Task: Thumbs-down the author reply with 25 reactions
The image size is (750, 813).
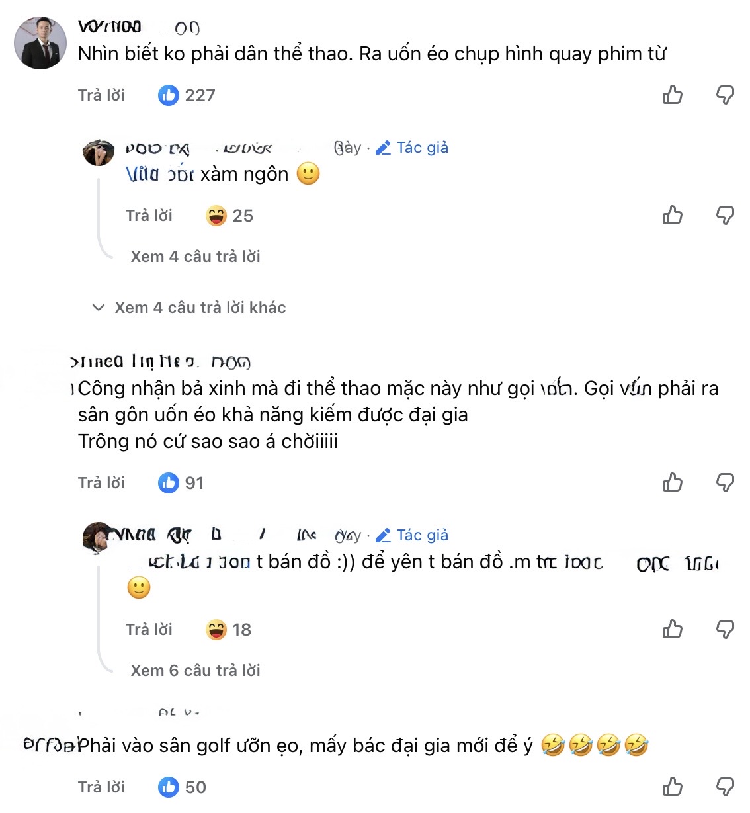Action: pyautogui.click(x=725, y=216)
